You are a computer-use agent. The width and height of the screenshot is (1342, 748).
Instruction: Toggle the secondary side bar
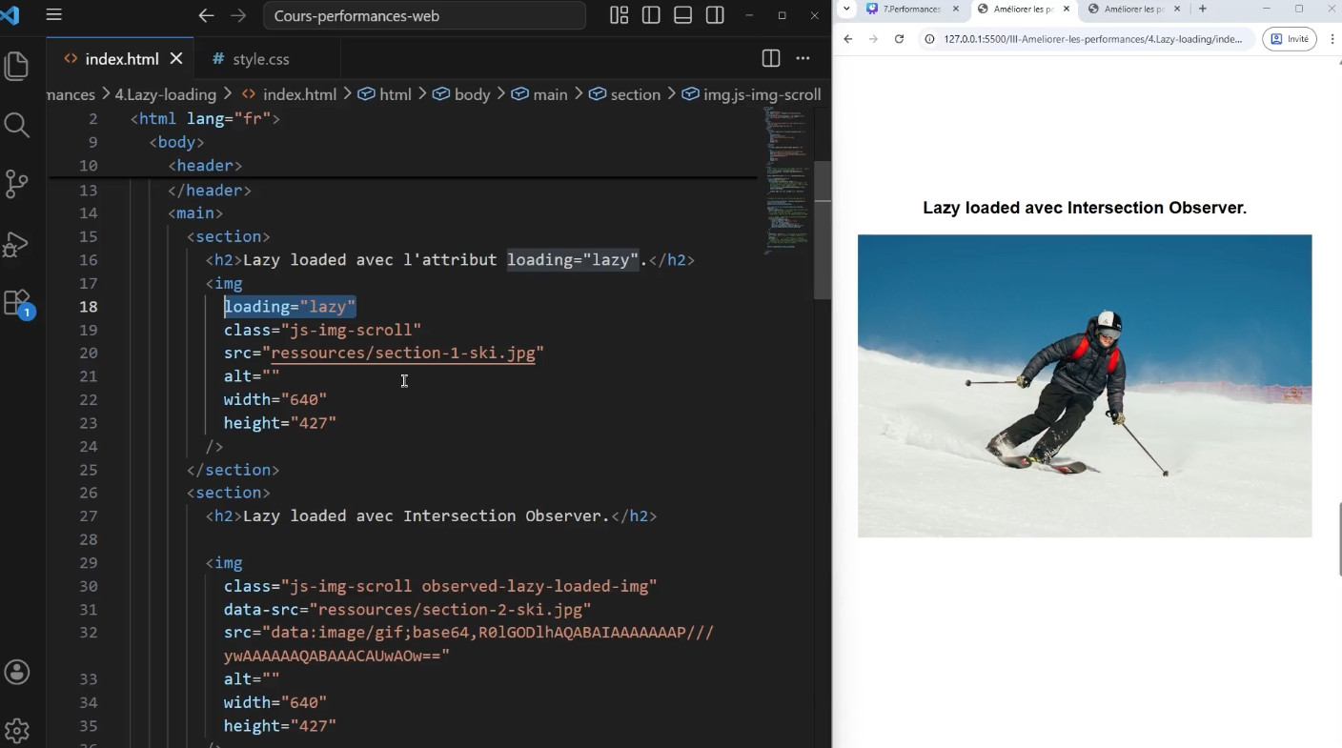[x=715, y=15]
